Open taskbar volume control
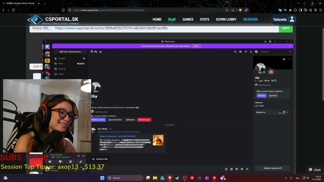324x182 pixels. pos(308,178)
